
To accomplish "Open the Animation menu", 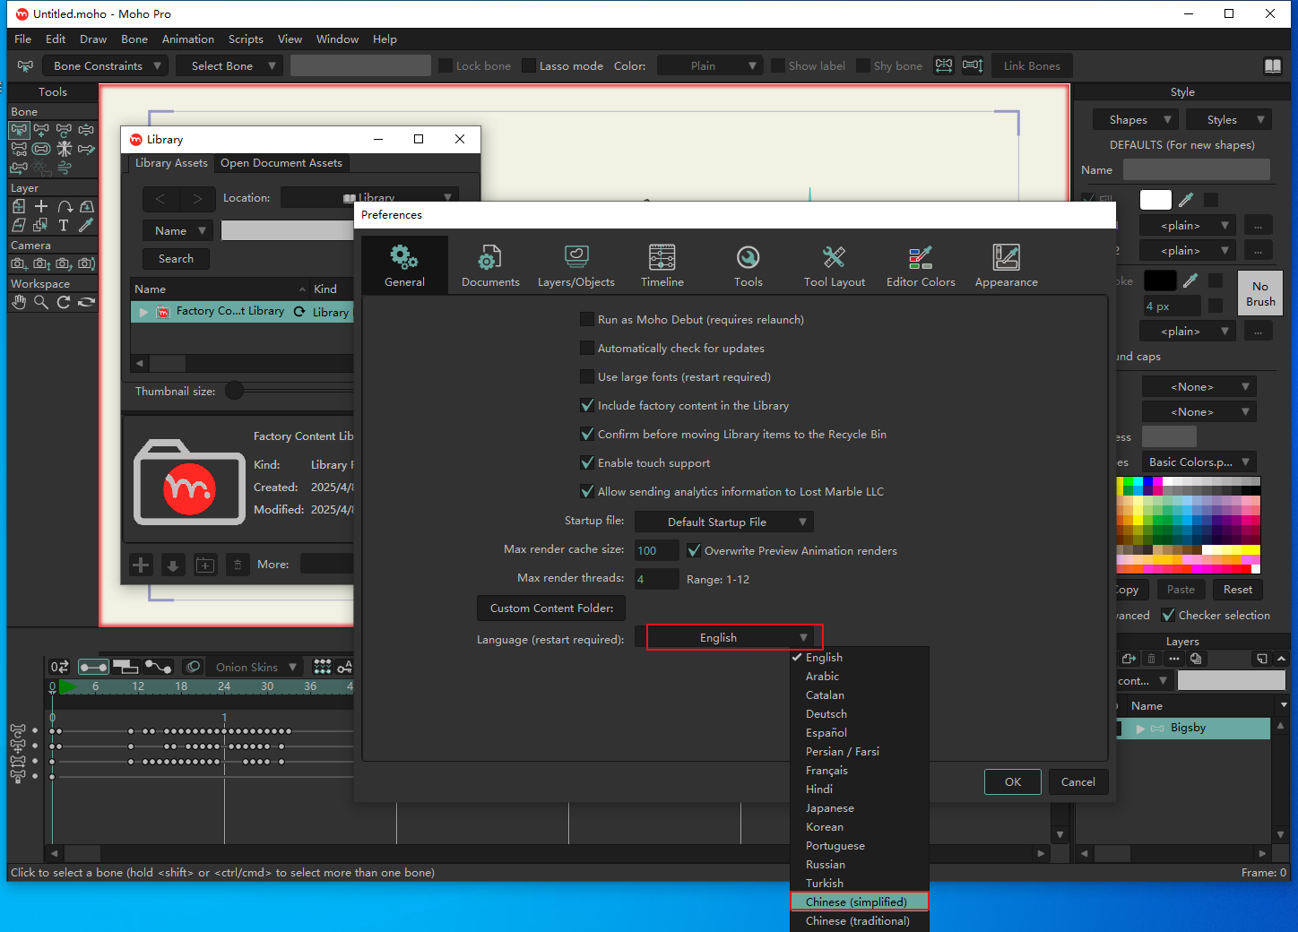I will pyautogui.click(x=187, y=39).
